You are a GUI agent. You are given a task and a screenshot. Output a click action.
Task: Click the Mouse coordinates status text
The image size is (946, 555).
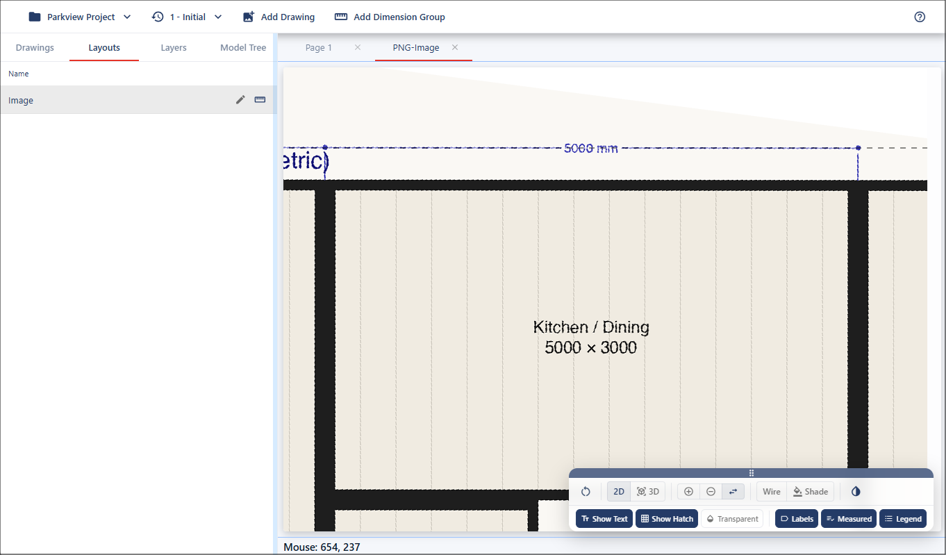[322, 547]
